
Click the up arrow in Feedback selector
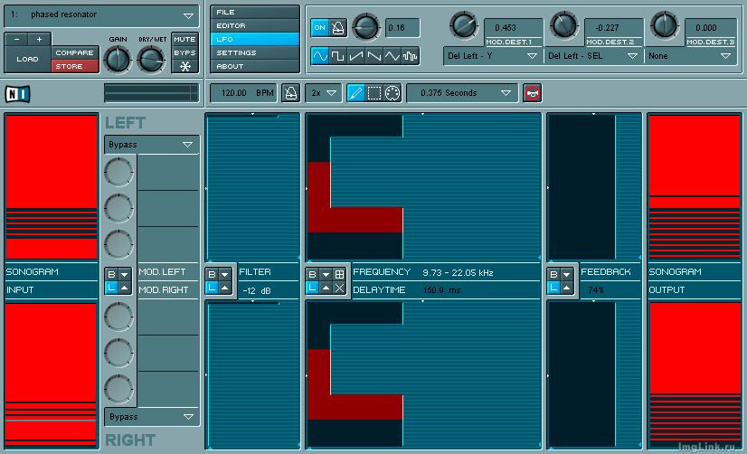pyautogui.click(x=566, y=288)
